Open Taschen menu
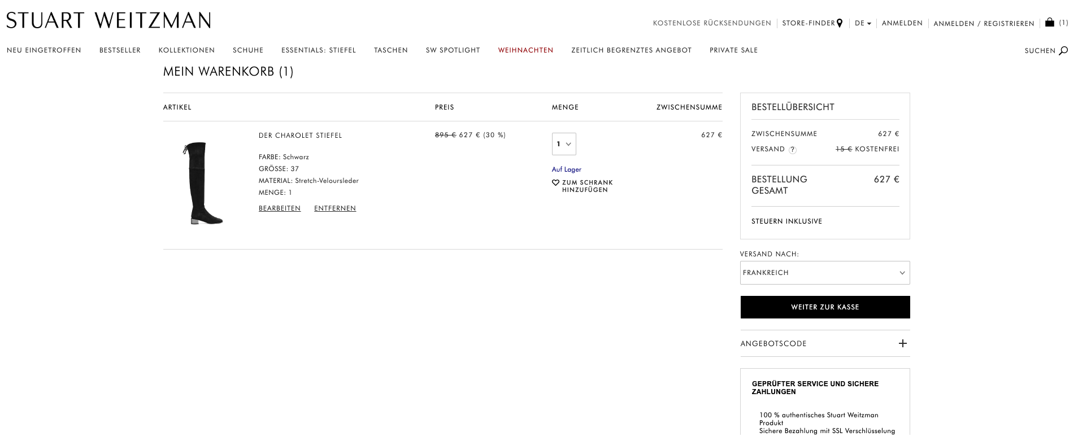This screenshot has width=1078, height=441. [x=391, y=50]
